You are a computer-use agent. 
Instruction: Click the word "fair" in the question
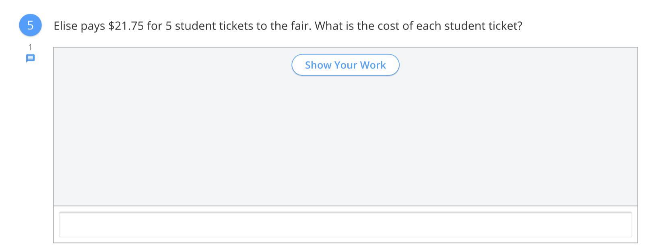pos(299,26)
